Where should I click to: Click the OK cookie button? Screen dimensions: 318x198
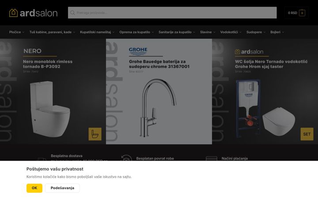click(34, 188)
